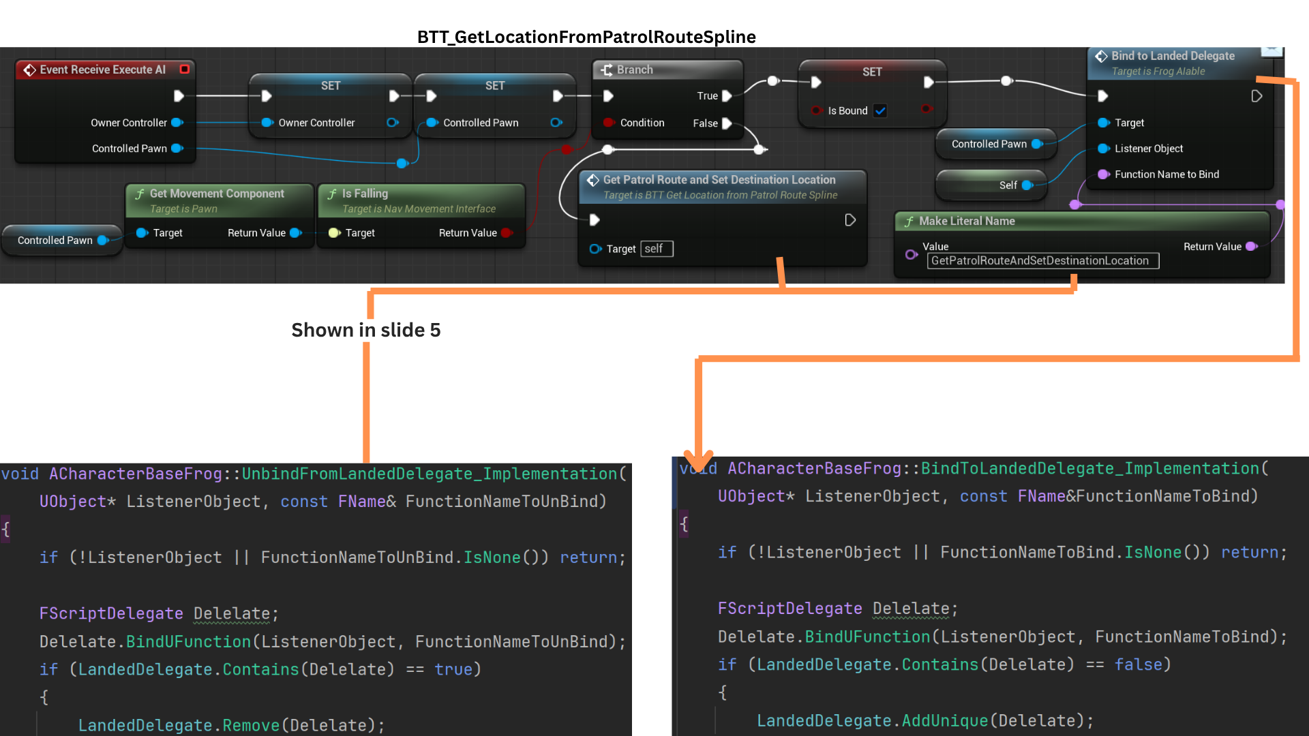
Task: Click the Function Name to Bind purple pin
Action: point(1103,174)
